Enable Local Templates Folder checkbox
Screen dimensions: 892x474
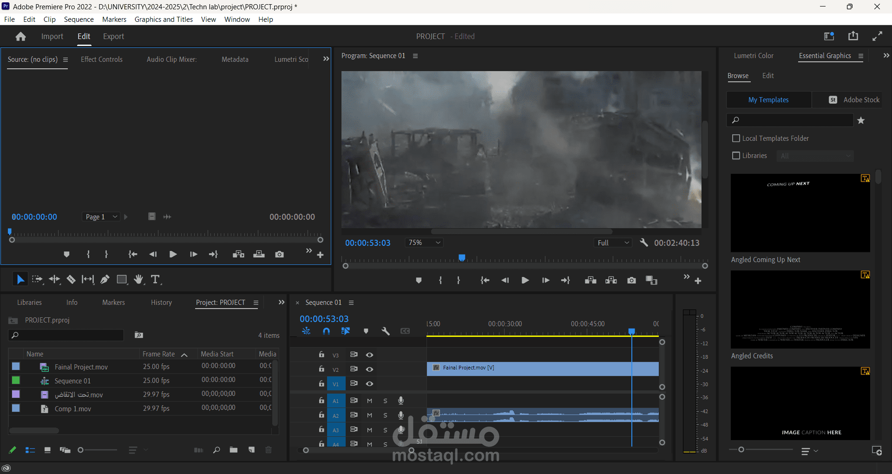[736, 138]
